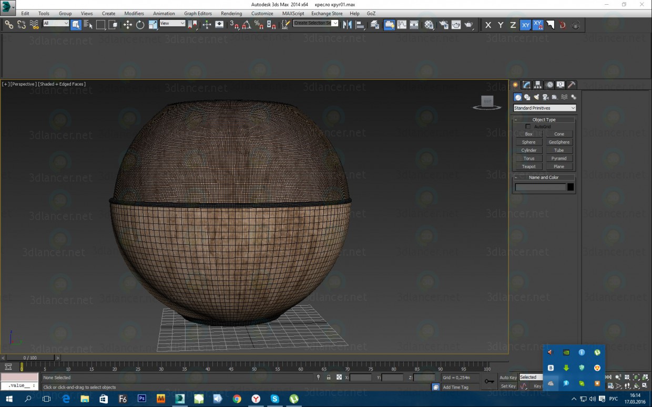Open the Selected key filter dropdown

[x=531, y=377]
